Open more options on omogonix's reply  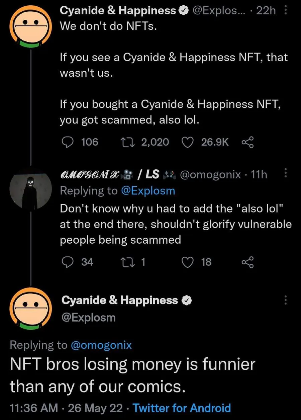point(285,174)
